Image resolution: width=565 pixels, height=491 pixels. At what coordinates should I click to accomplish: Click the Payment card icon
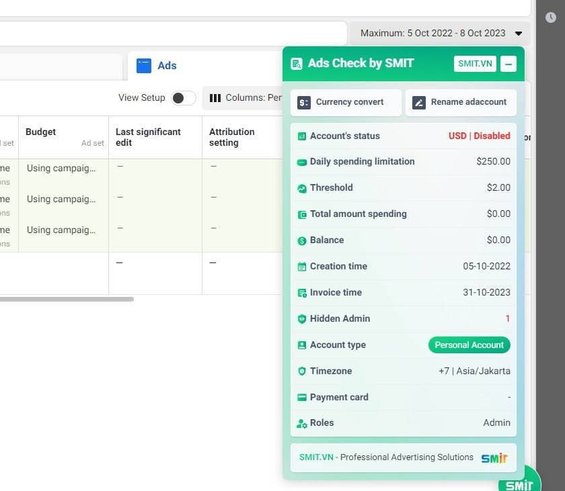(x=301, y=397)
